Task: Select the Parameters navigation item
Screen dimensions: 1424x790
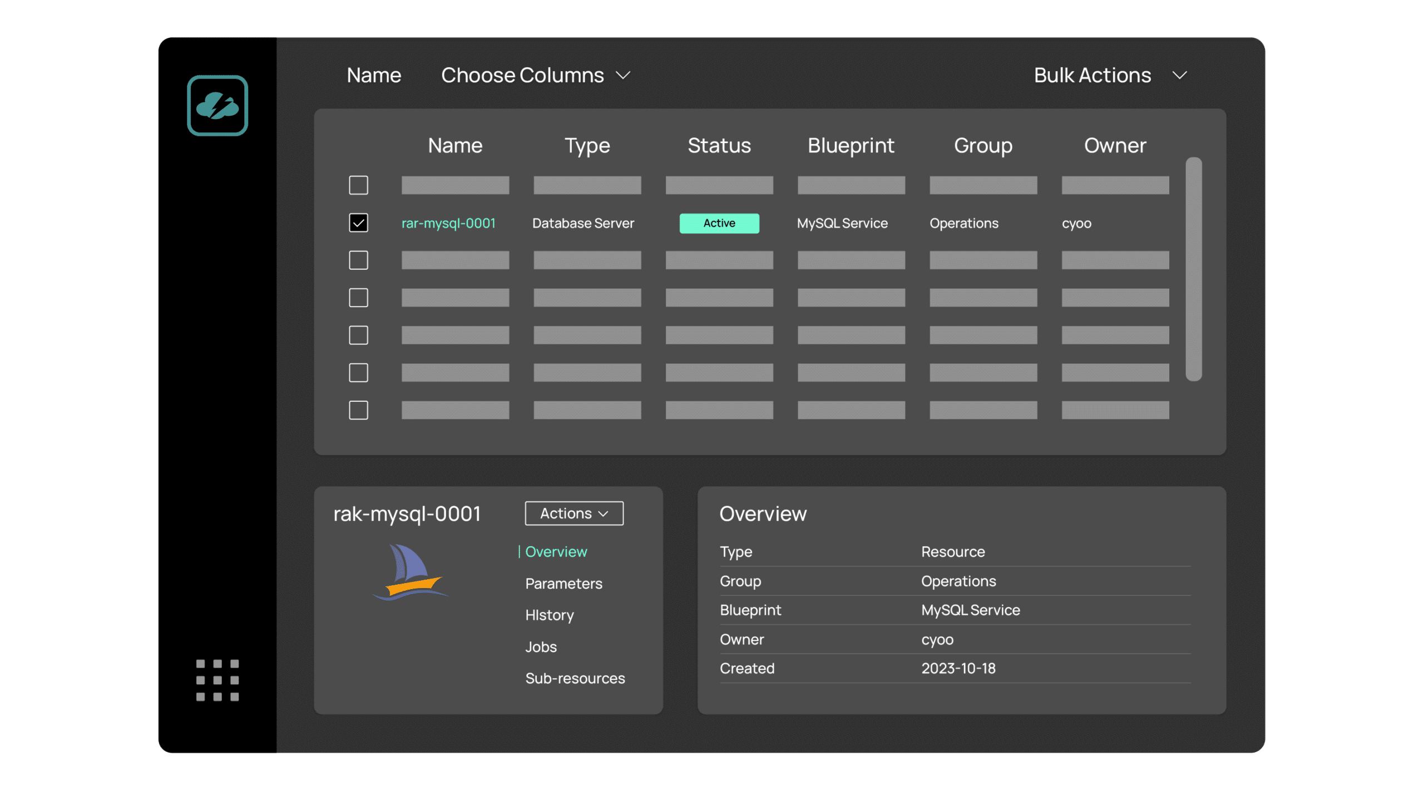Action: pyautogui.click(x=563, y=583)
